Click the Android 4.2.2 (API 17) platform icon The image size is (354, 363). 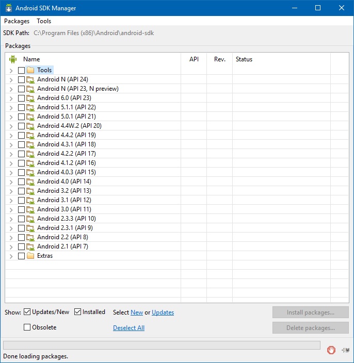point(30,154)
